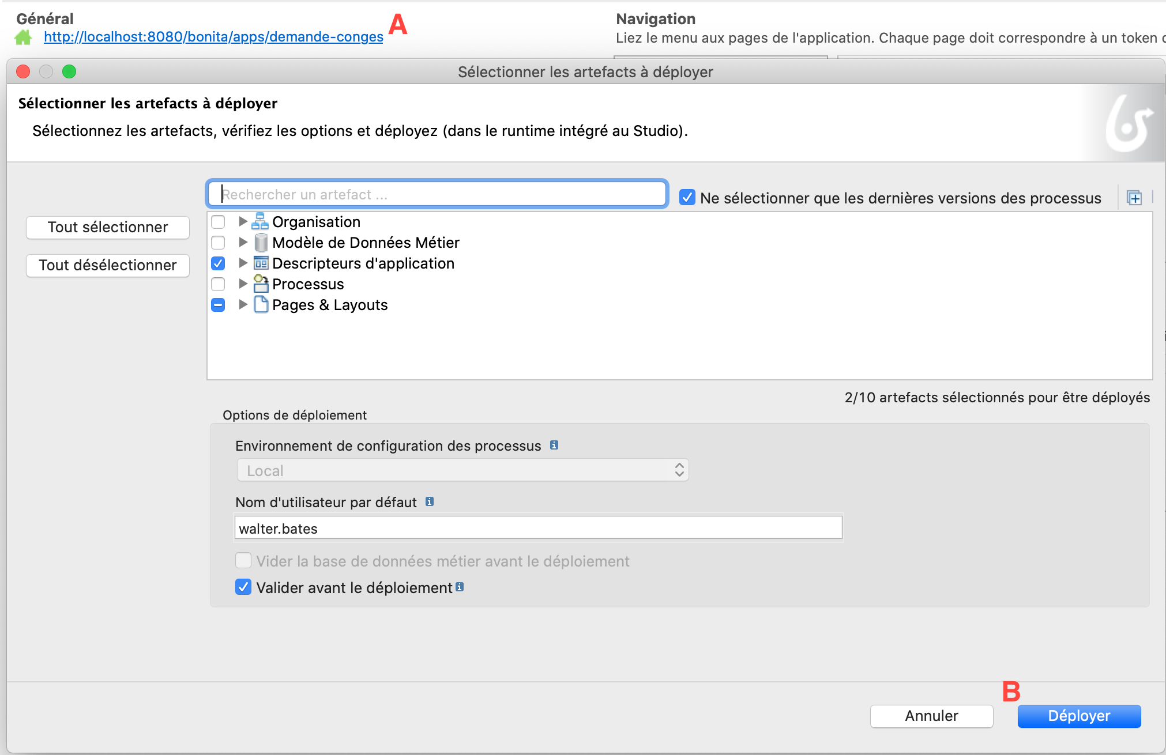
Task: Toggle the Descripteurs d'application checkbox
Action: coord(219,264)
